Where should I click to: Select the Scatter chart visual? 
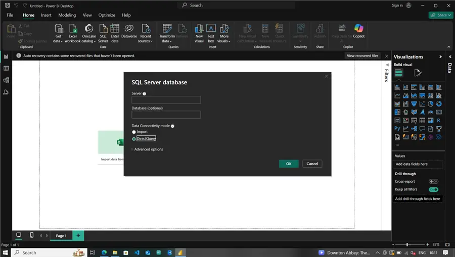click(422, 104)
